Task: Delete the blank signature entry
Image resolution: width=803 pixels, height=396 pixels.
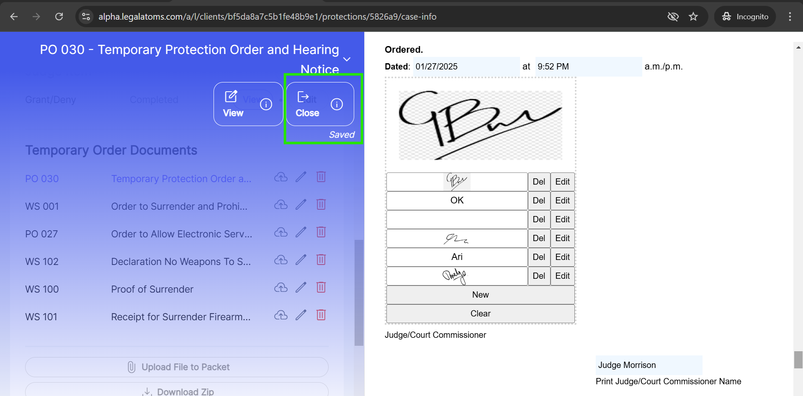Action: (x=539, y=219)
